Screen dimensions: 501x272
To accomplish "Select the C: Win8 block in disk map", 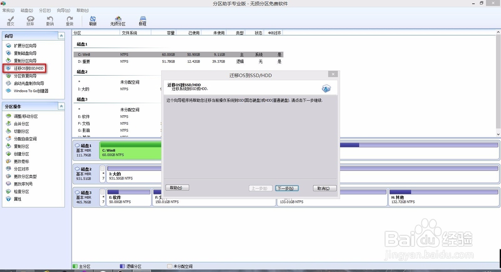I will click(130, 151).
